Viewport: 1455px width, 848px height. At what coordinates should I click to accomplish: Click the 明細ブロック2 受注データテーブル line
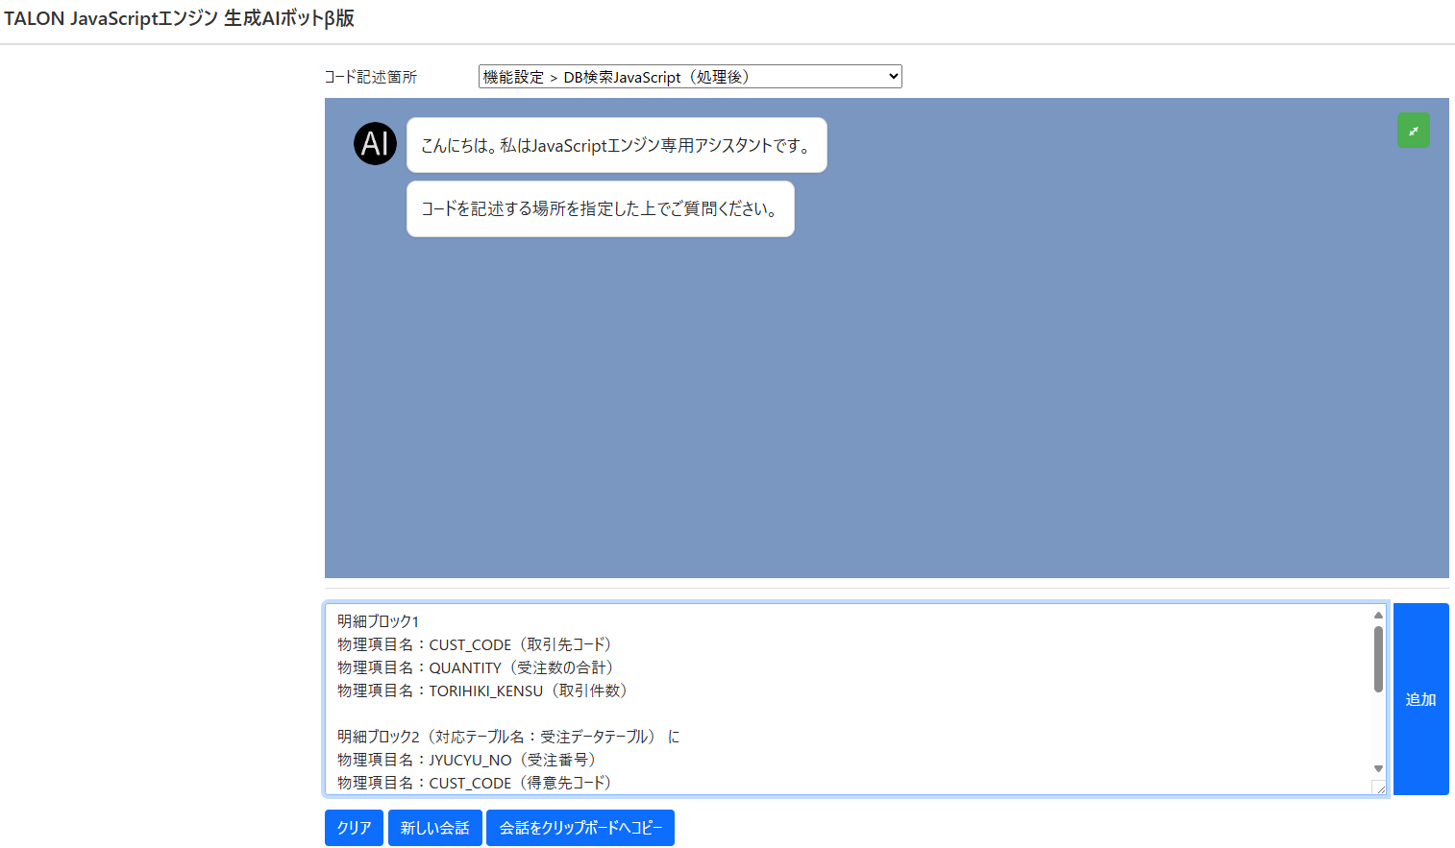click(x=508, y=737)
